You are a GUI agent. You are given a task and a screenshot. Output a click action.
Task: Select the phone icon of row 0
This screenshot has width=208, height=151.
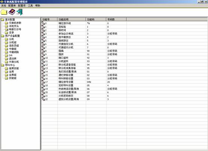pyautogui.click(x=43, y=23)
